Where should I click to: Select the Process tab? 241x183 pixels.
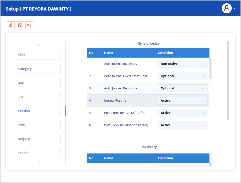click(37, 111)
